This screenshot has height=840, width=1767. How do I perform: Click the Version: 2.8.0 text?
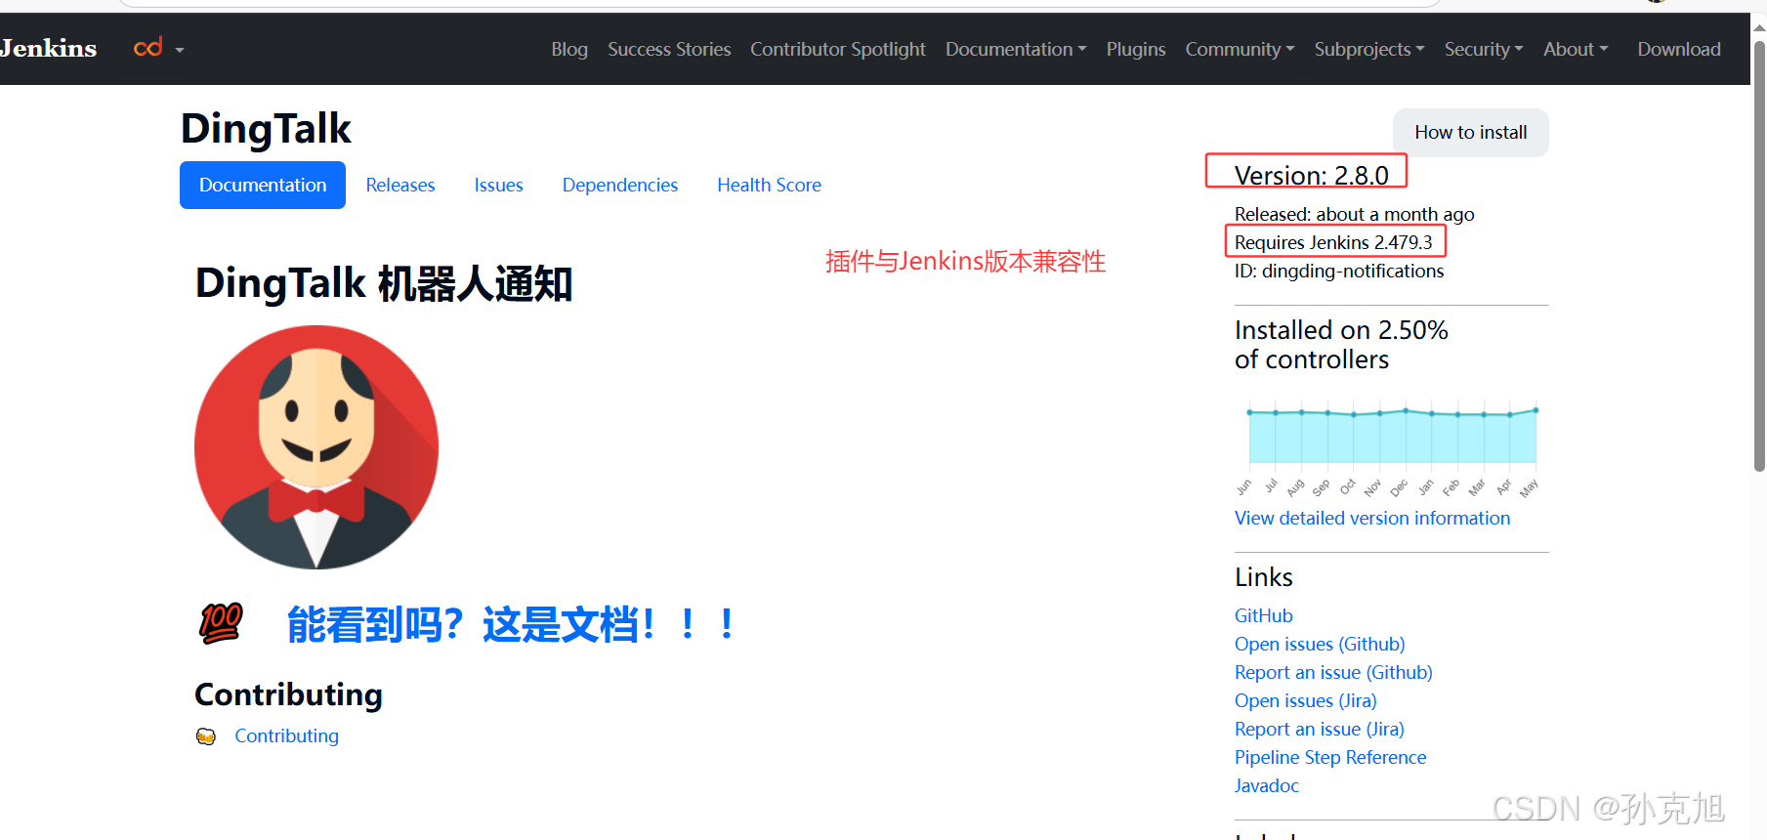(1311, 175)
